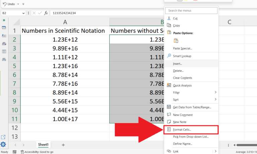The image size is (257, 154).
Task: Add a new sheet with plus button
Action: click(x=63, y=145)
